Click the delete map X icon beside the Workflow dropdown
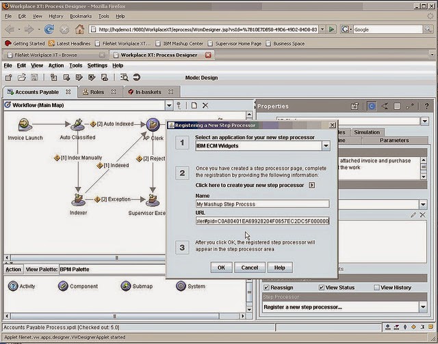Screen dimensions: 438x344 click(x=205, y=106)
